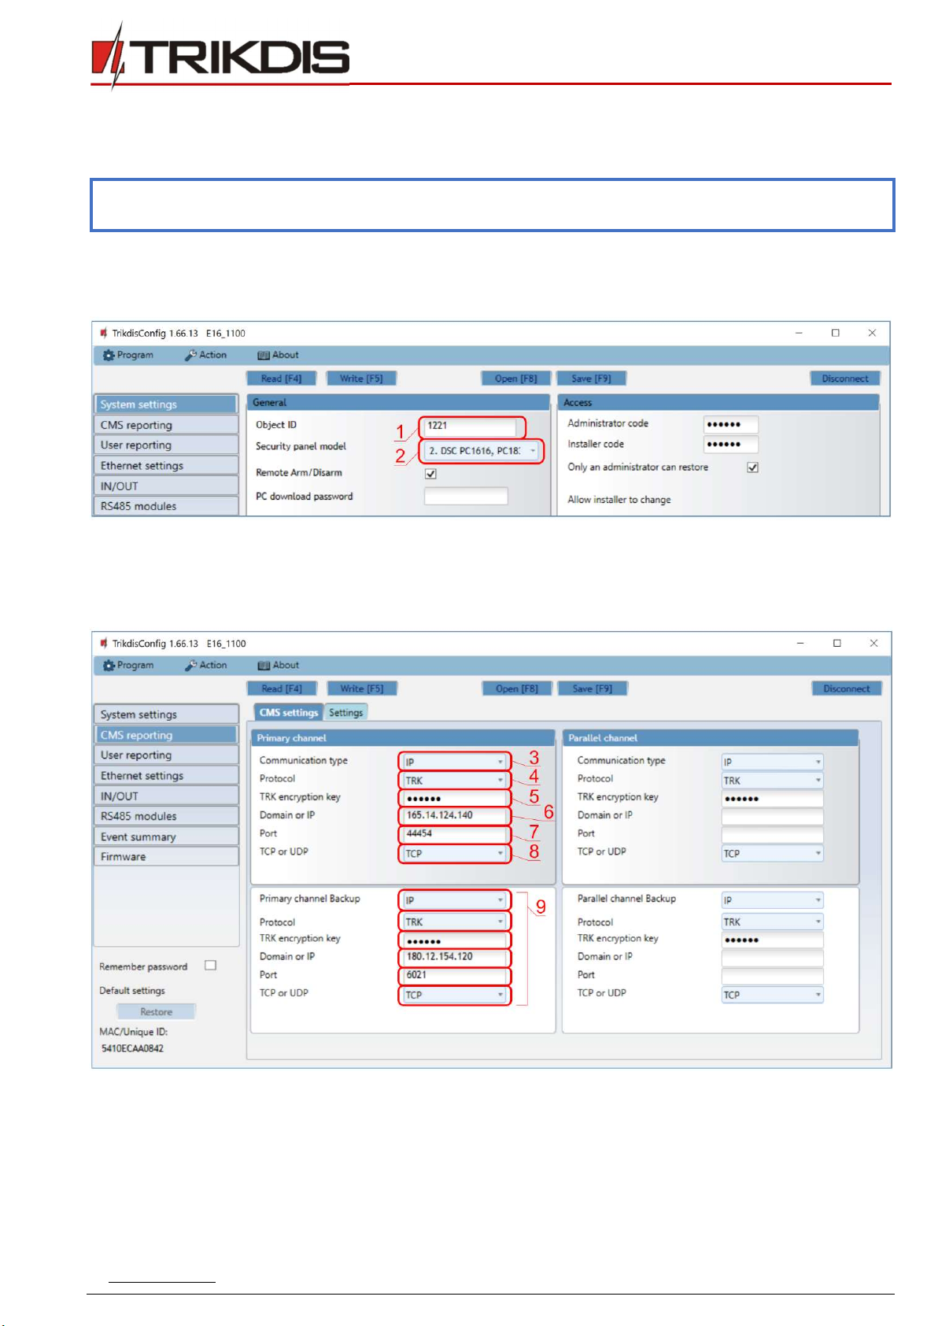Click the Installer code field
This screenshot has height=1326, width=938.
click(731, 445)
